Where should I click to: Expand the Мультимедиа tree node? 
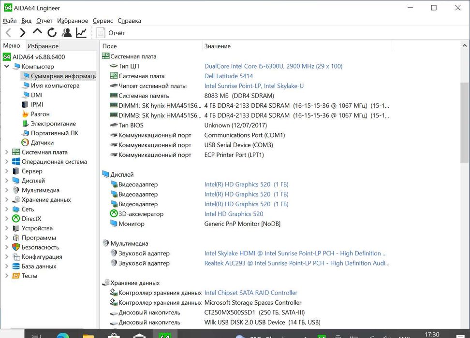coord(7,190)
